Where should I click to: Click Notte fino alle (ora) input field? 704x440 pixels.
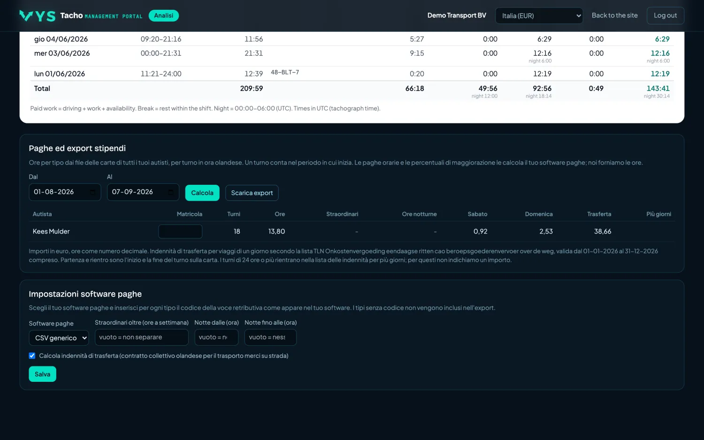click(270, 337)
